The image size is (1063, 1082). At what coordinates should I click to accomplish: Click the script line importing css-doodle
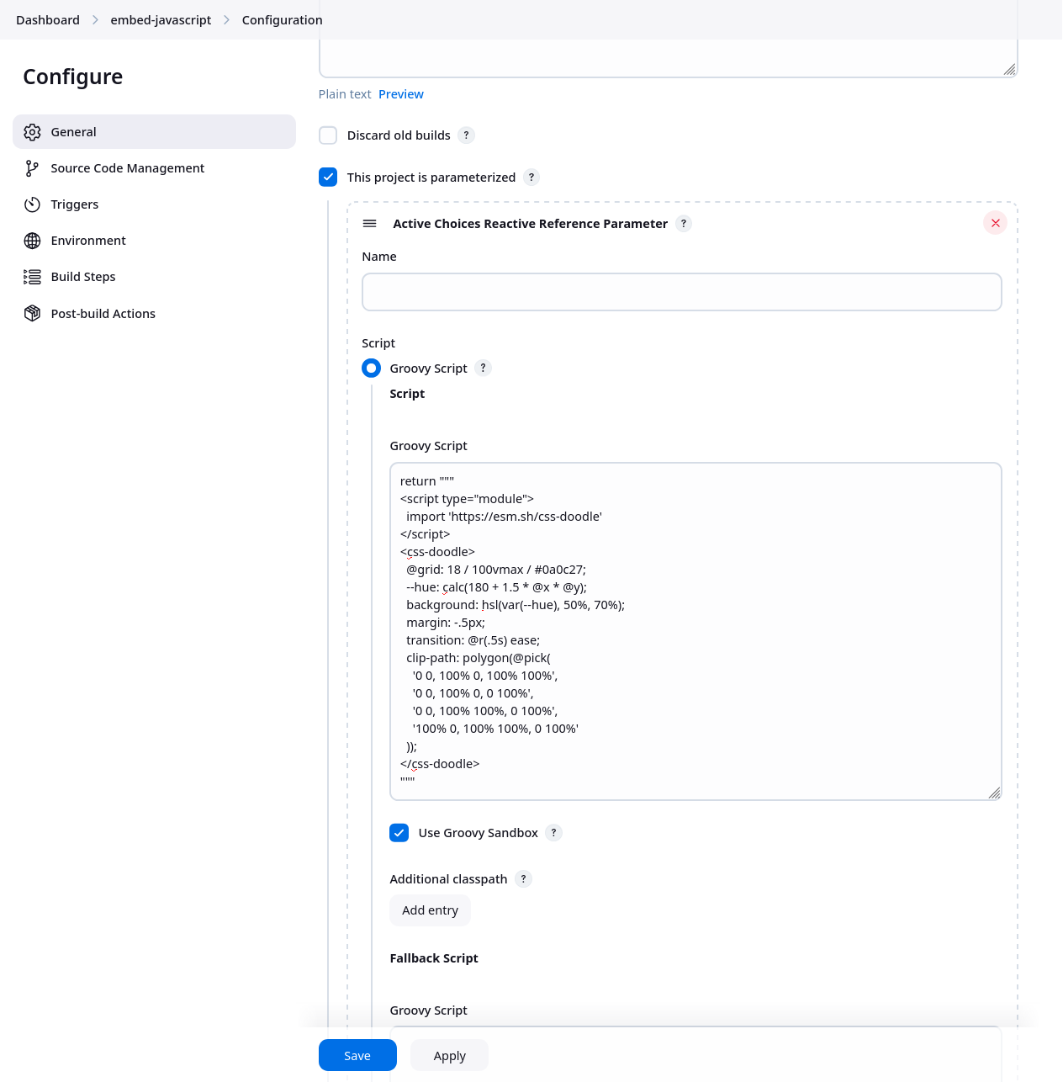pos(504,517)
